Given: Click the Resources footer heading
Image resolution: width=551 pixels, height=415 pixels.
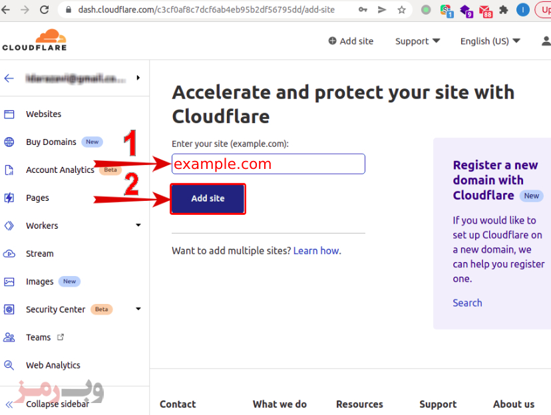Looking at the screenshot, I should point(359,404).
